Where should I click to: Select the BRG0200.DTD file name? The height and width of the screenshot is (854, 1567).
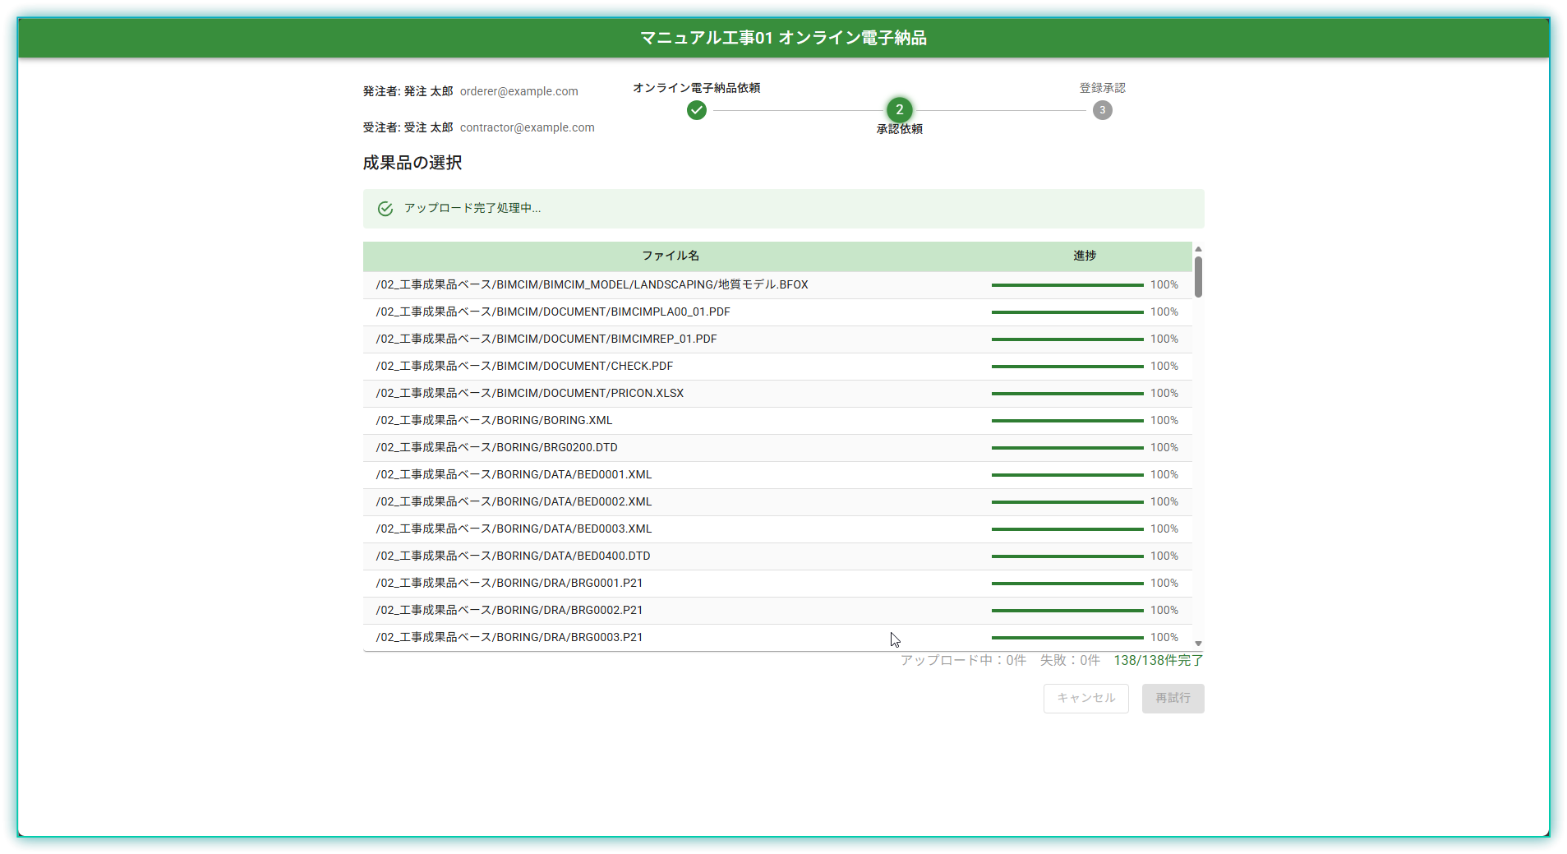[x=497, y=448]
